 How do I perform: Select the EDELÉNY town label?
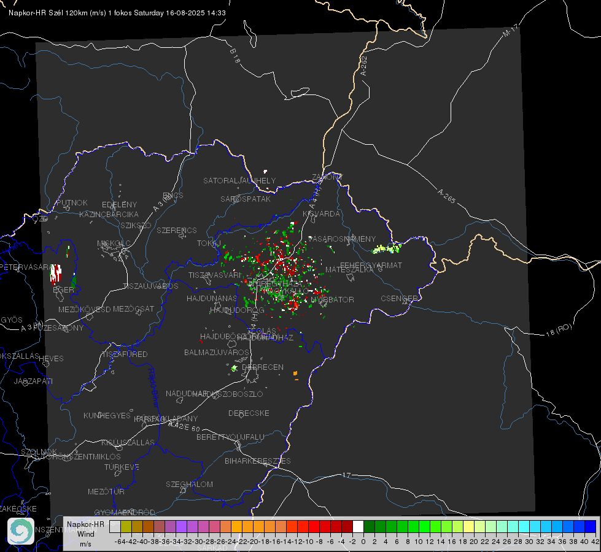[119, 205]
